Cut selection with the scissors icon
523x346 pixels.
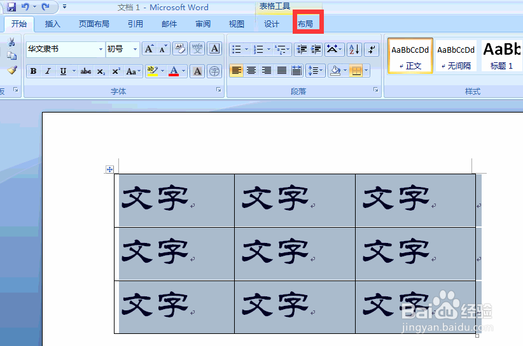click(x=11, y=42)
